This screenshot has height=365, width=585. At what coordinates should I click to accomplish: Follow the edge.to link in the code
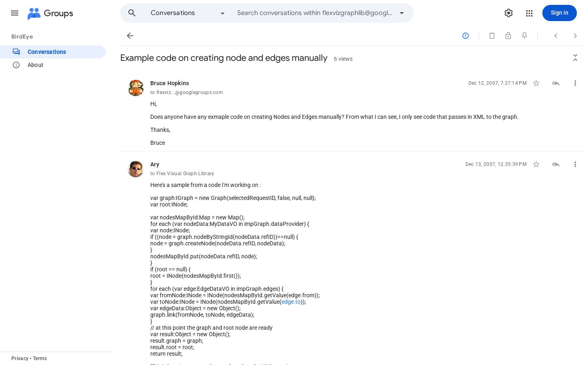click(x=291, y=302)
